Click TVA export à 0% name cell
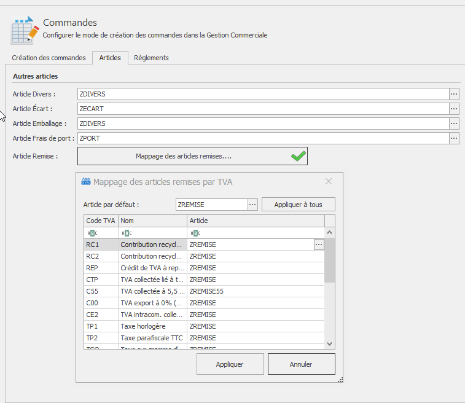This screenshot has width=465, height=403. click(x=152, y=303)
